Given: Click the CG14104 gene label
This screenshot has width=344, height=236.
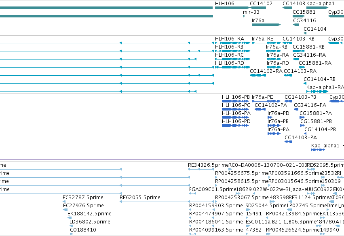Looking at the screenshot, I should point(315,29).
